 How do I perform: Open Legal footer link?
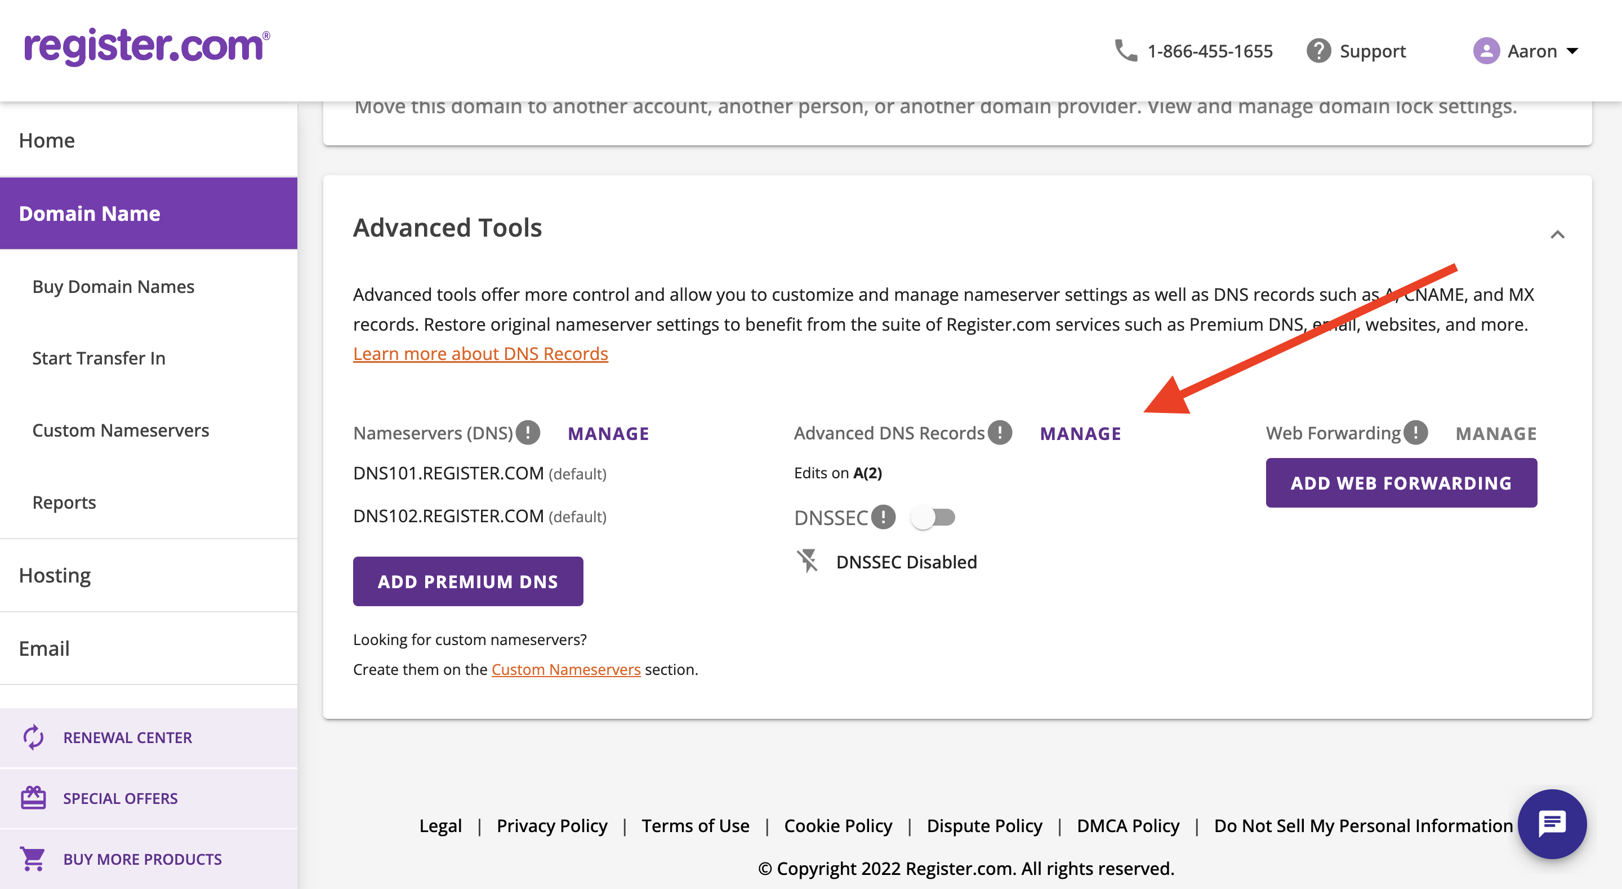[441, 825]
